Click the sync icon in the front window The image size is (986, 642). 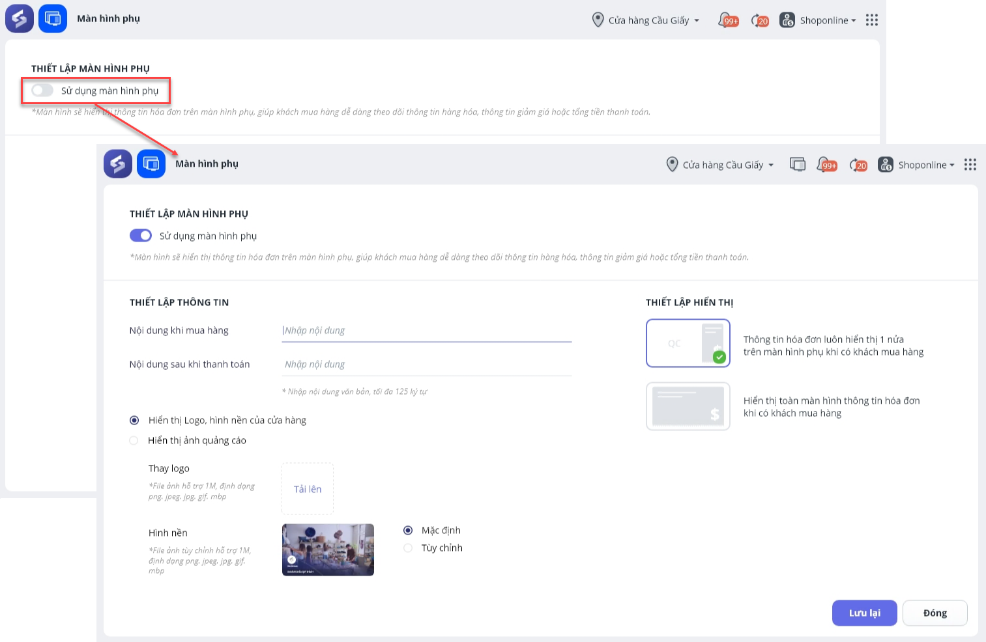point(858,165)
